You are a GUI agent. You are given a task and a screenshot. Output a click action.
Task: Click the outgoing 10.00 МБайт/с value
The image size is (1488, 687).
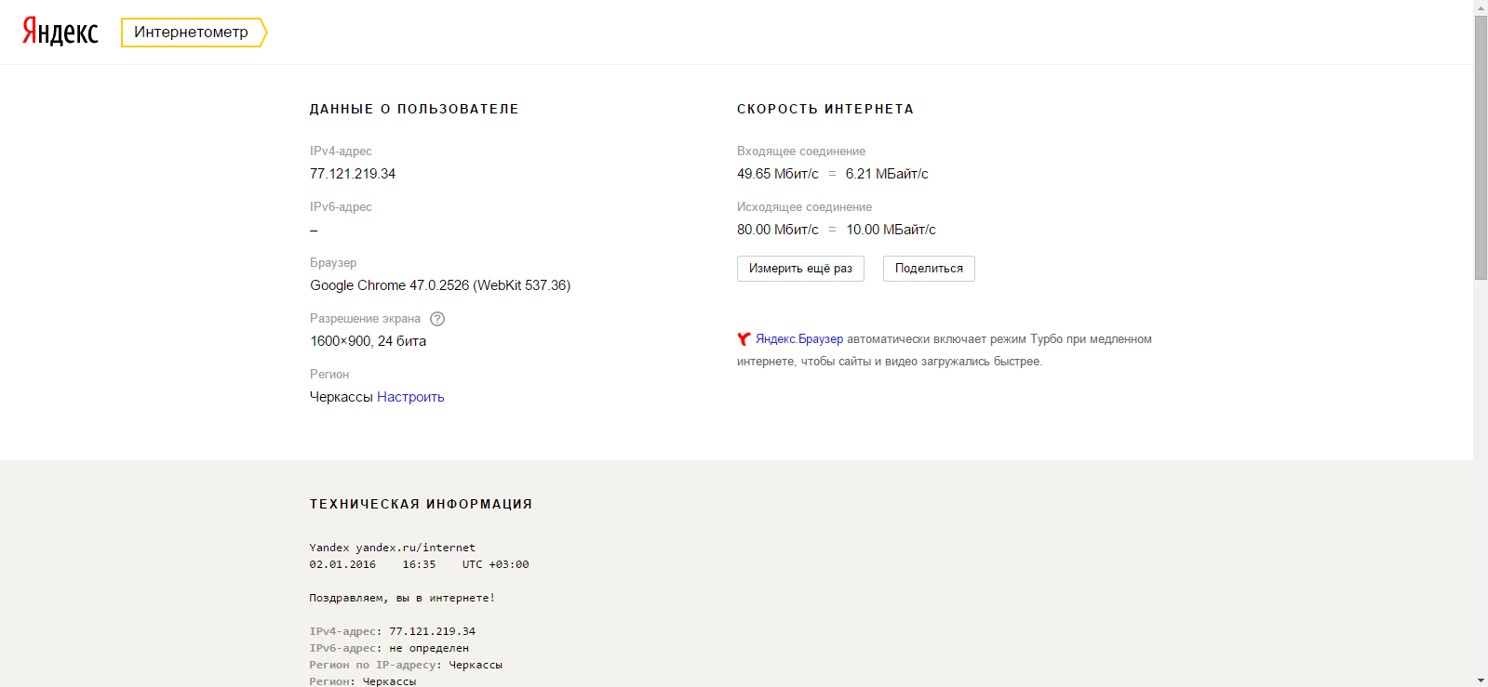(x=891, y=230)
